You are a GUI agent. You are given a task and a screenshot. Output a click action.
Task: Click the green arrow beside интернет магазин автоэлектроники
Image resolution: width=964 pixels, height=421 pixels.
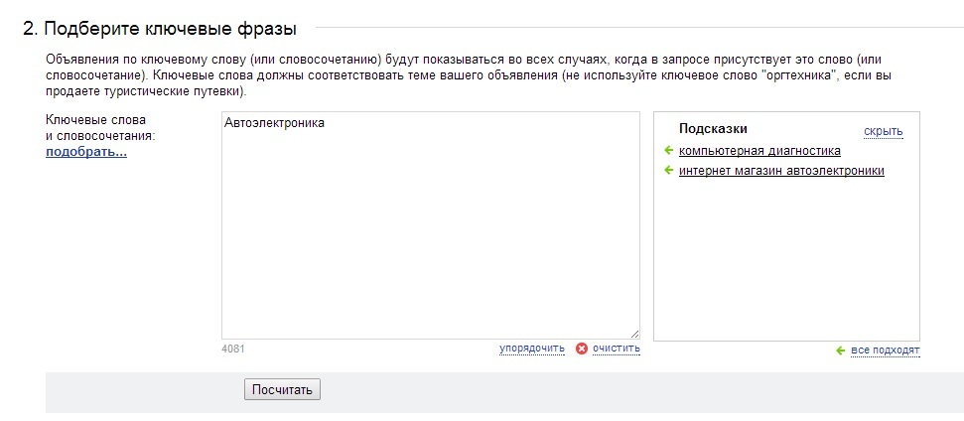pyautogui.click(x=669, y=170)
